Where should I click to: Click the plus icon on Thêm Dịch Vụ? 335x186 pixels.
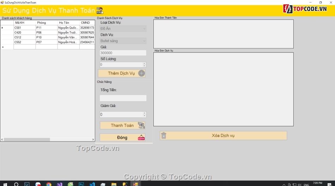[x=141, y=73]
